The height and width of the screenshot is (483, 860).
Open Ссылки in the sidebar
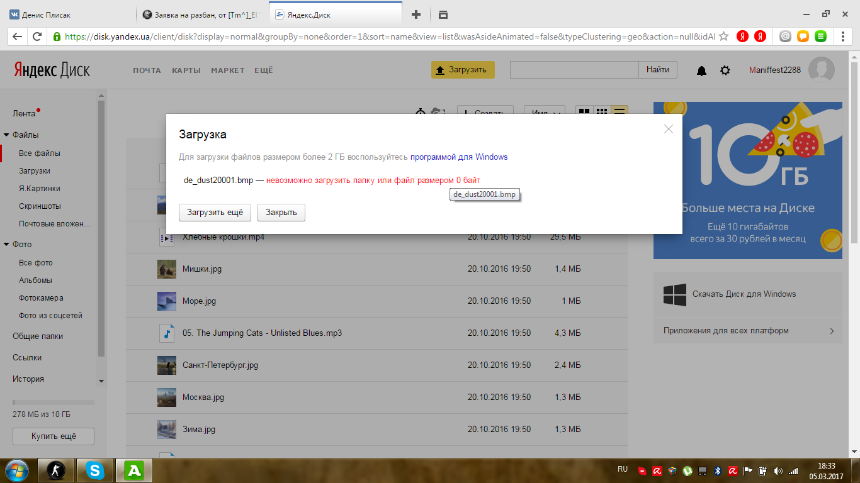tap(27, 358)
